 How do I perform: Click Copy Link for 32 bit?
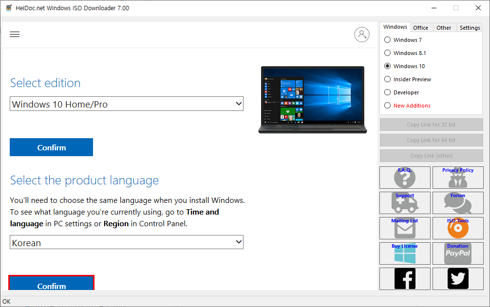click(431, 125)
